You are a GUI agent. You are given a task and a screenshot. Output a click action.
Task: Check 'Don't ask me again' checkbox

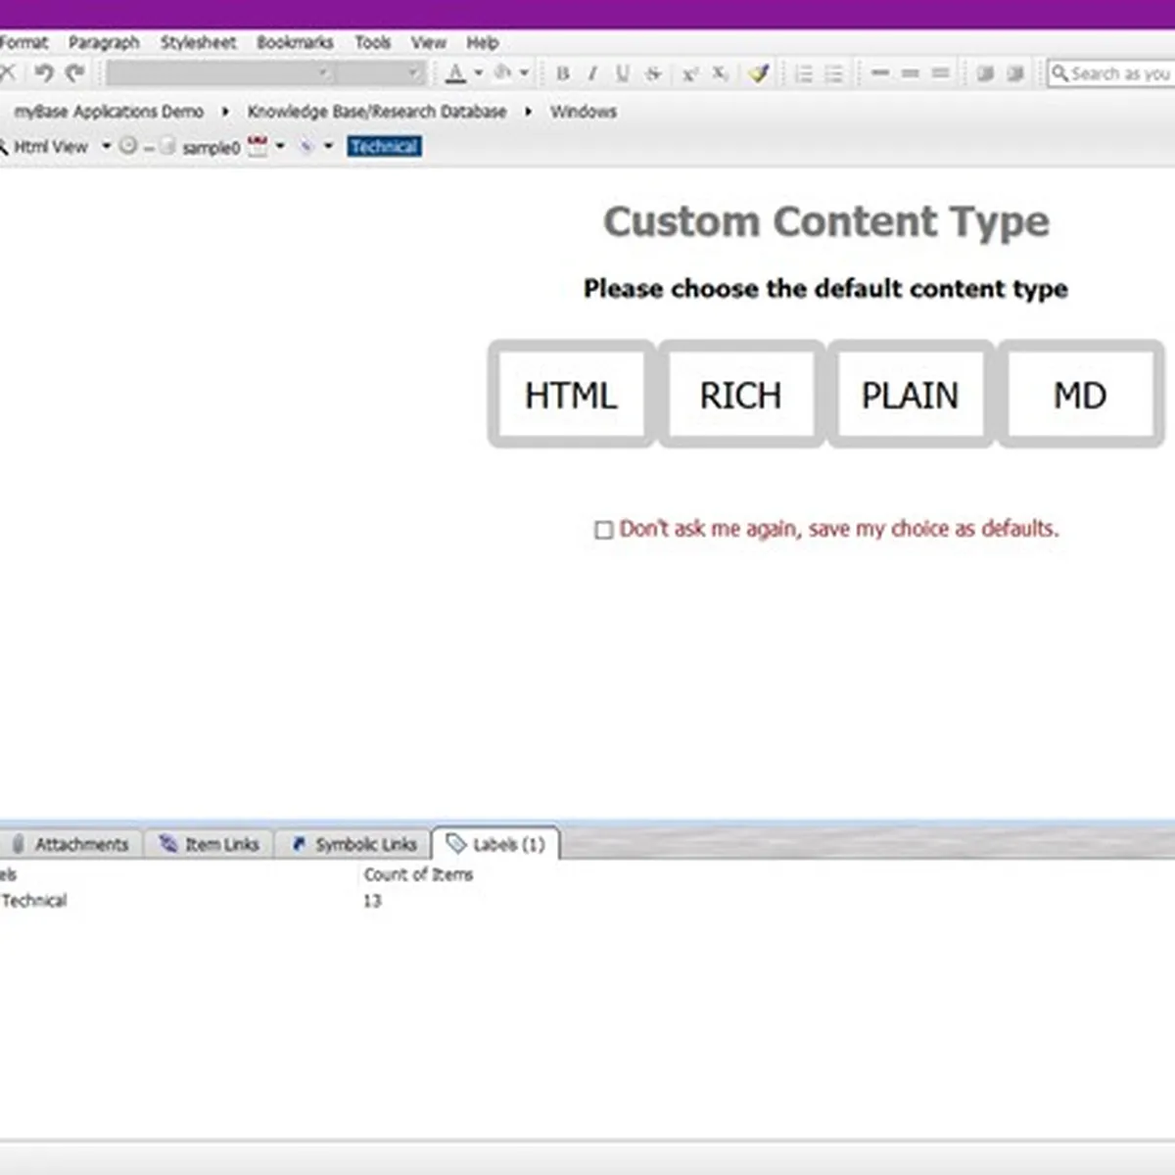click(604, 530)
